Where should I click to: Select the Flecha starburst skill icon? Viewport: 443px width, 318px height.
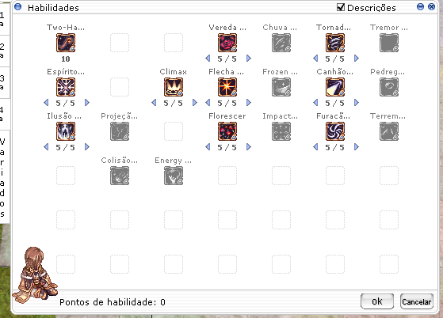227,87
